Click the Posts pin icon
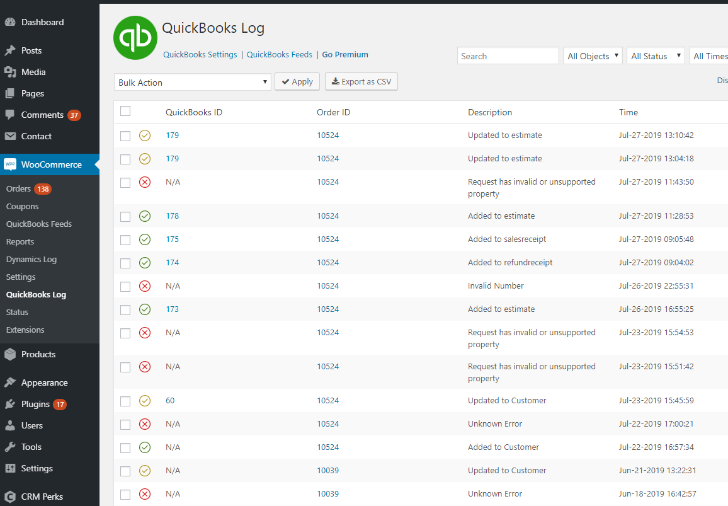Image resolution: width=728 pixels, height=506 pixels. pyautogui.click(x=10, y=50)
